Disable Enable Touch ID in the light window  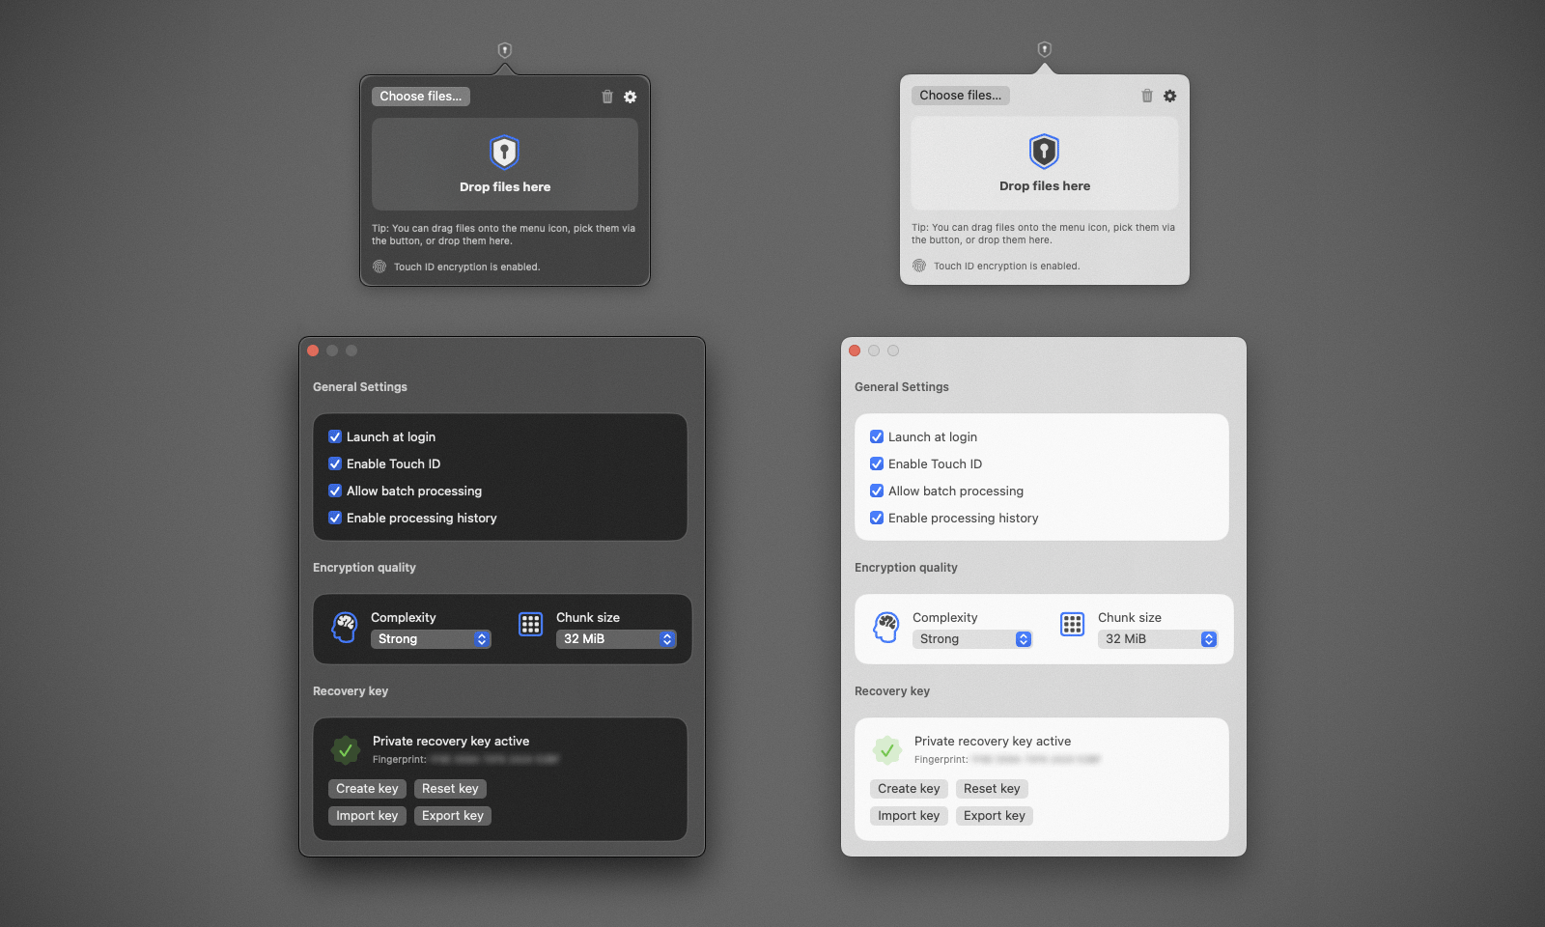pyautogui.click(x=877, y=463)
